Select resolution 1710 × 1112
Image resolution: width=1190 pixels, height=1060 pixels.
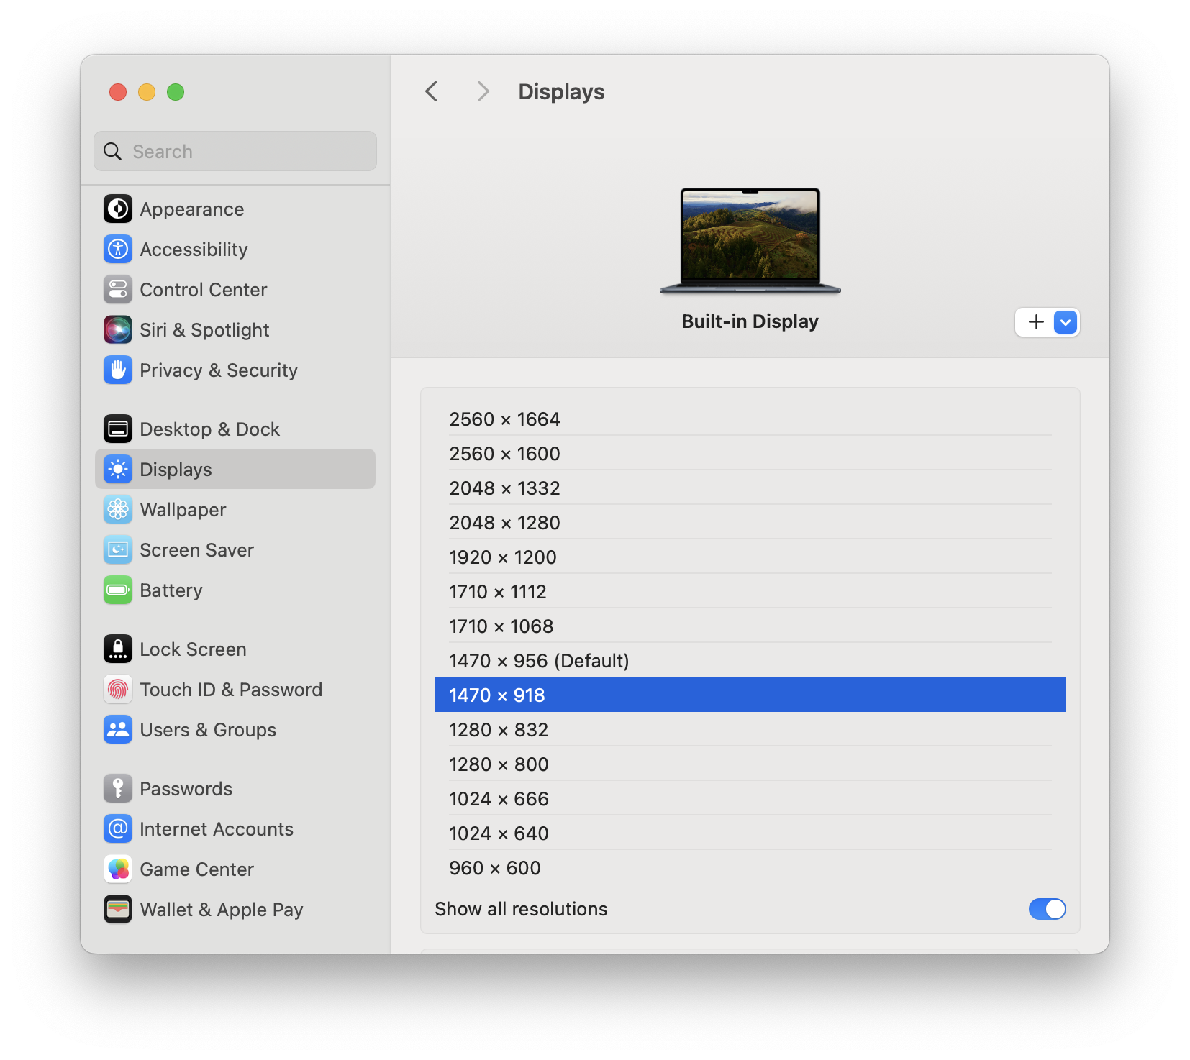[x=750, y=592]
